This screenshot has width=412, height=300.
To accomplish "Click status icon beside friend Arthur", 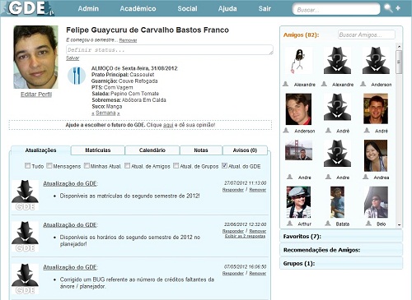I will tap(289, 224).
